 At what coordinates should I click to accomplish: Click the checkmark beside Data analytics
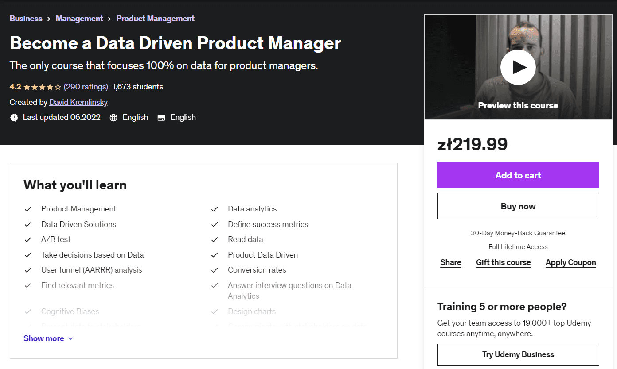click(x=215, y=209)
